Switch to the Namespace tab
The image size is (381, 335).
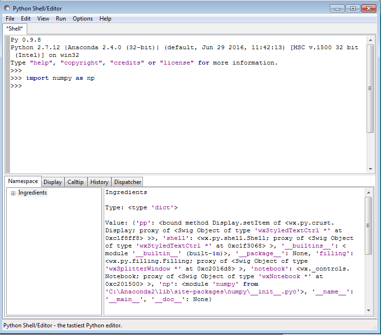(23, 182)
